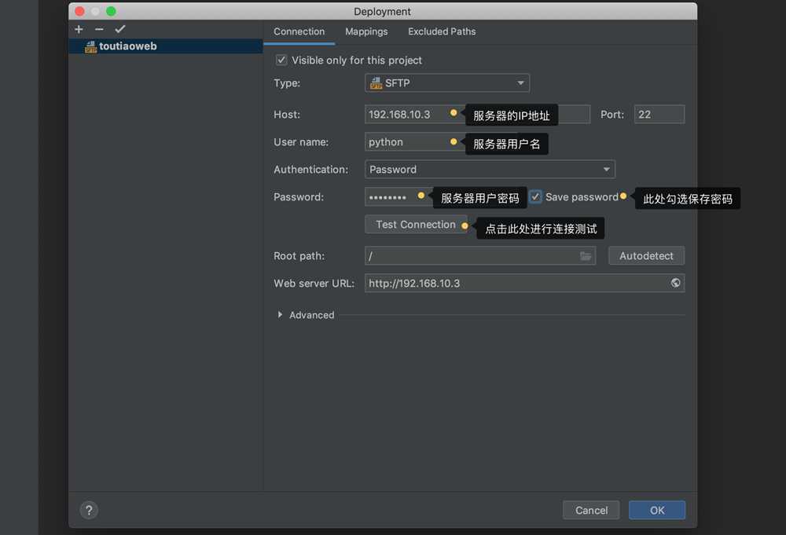Open web server URL with globe icon
The height and width of the screenshot is (535, 786).
(x=675, y=283)
